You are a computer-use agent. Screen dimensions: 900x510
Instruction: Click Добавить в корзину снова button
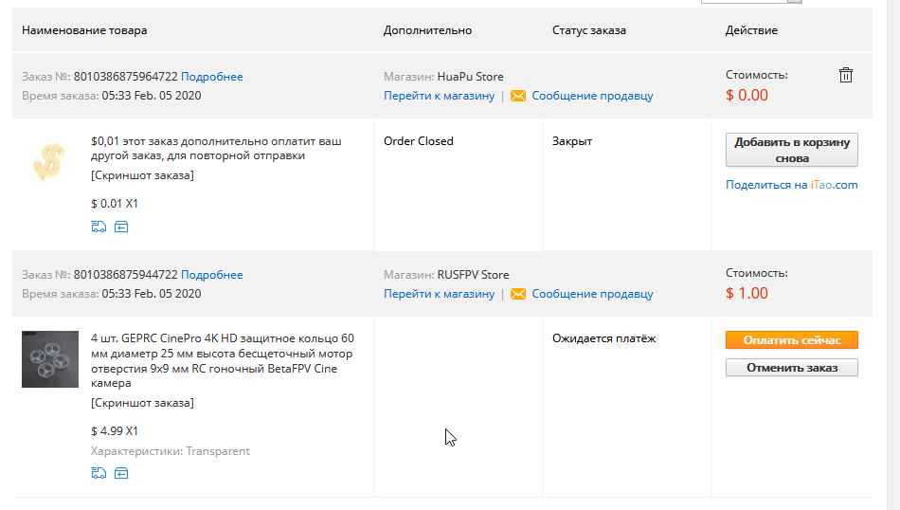click(x=791, y=150)
